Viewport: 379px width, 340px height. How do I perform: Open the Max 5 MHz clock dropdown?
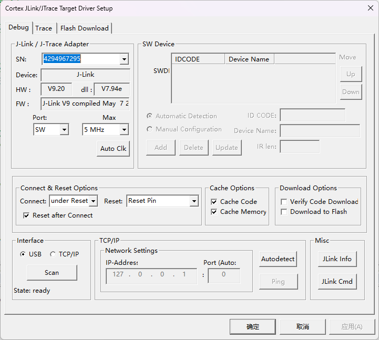click(124, 130)
